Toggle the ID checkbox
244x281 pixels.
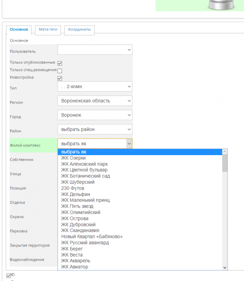tap(9, 276)
